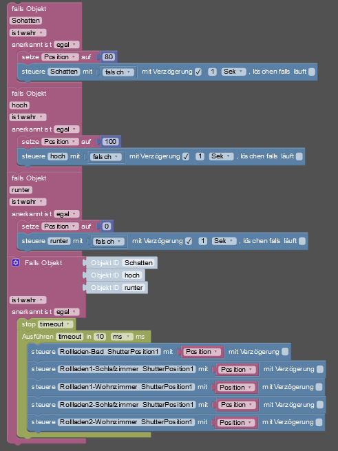The height and width of the screenshot is (451, 338).
Task: Open Position dropdown in Rollladen-Bad row
Action: pos(202,352)
